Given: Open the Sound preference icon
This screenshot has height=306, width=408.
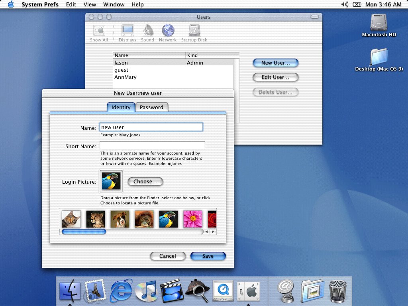Looking at the screenshot, I should point(147,33).
